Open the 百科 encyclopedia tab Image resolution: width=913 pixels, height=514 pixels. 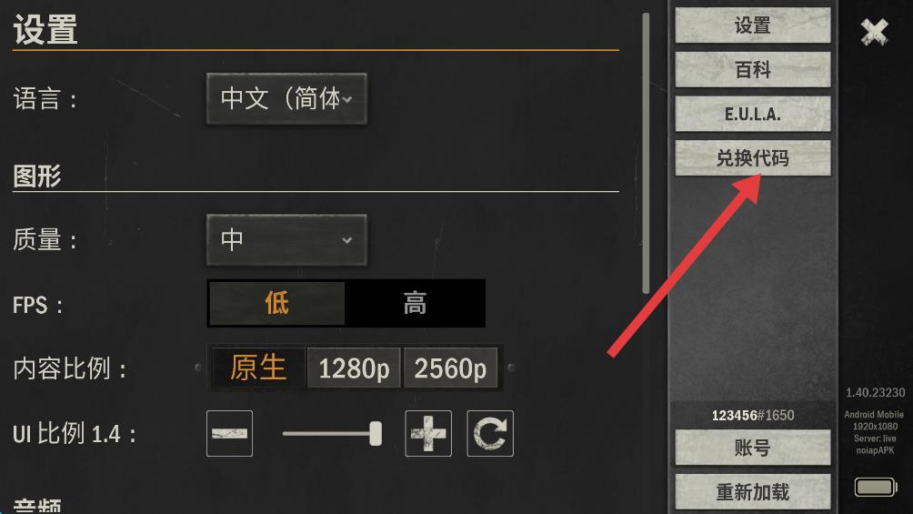[x=752, y=69]
